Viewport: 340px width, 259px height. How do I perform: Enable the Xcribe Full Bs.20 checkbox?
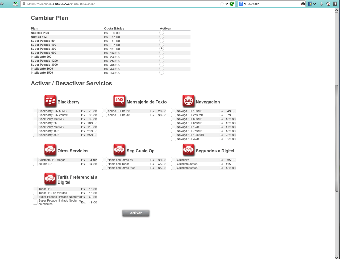[x=104, y=111]
